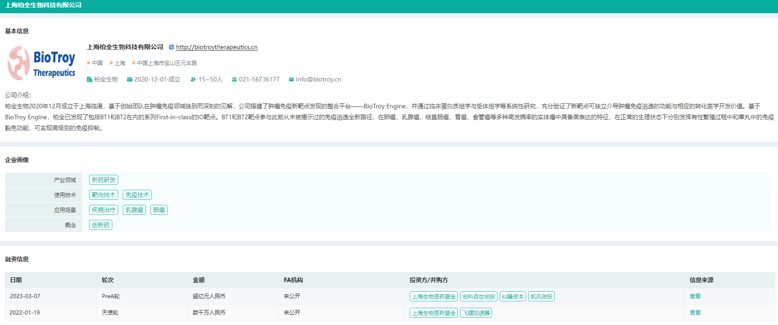
Task: Click the 公司介绍 label
Action: click(x=18, y=95)
